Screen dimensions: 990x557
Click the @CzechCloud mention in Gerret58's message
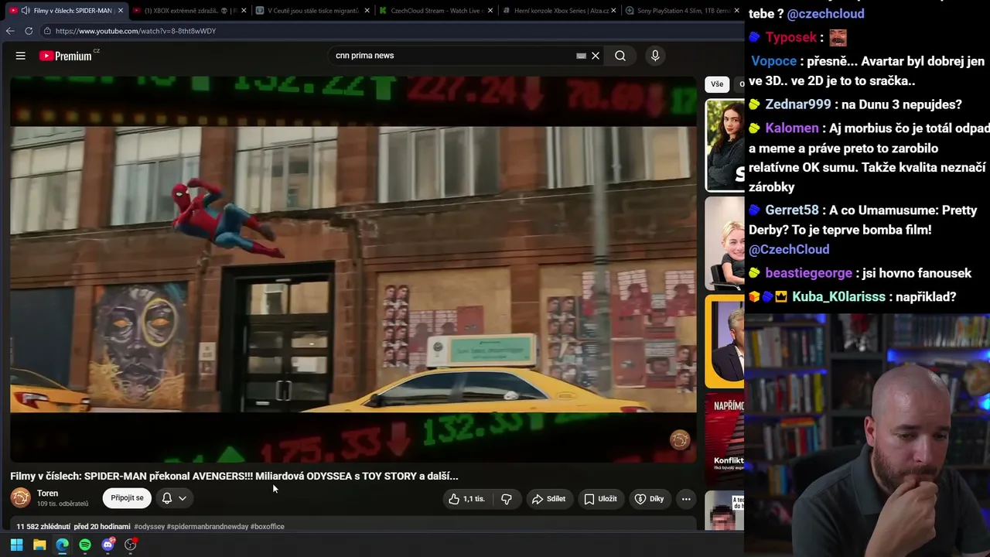pyautogui.click(x=789, y=250)
